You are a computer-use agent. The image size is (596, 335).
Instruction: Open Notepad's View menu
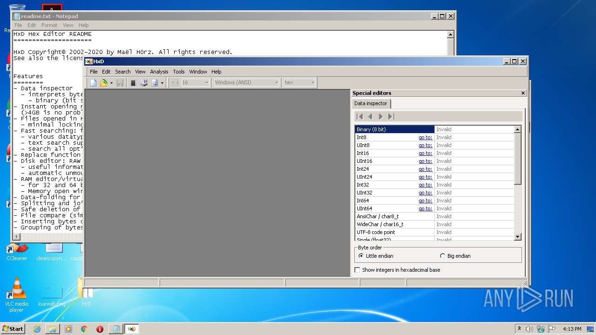(x=68, y=25)
